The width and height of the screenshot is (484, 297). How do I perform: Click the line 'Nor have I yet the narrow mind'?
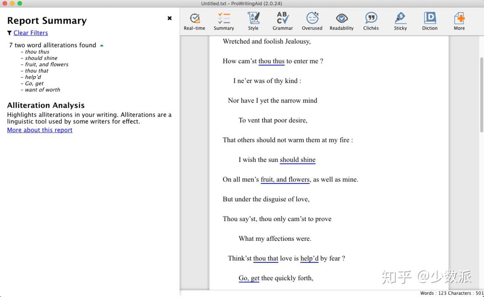pos(273,101)
